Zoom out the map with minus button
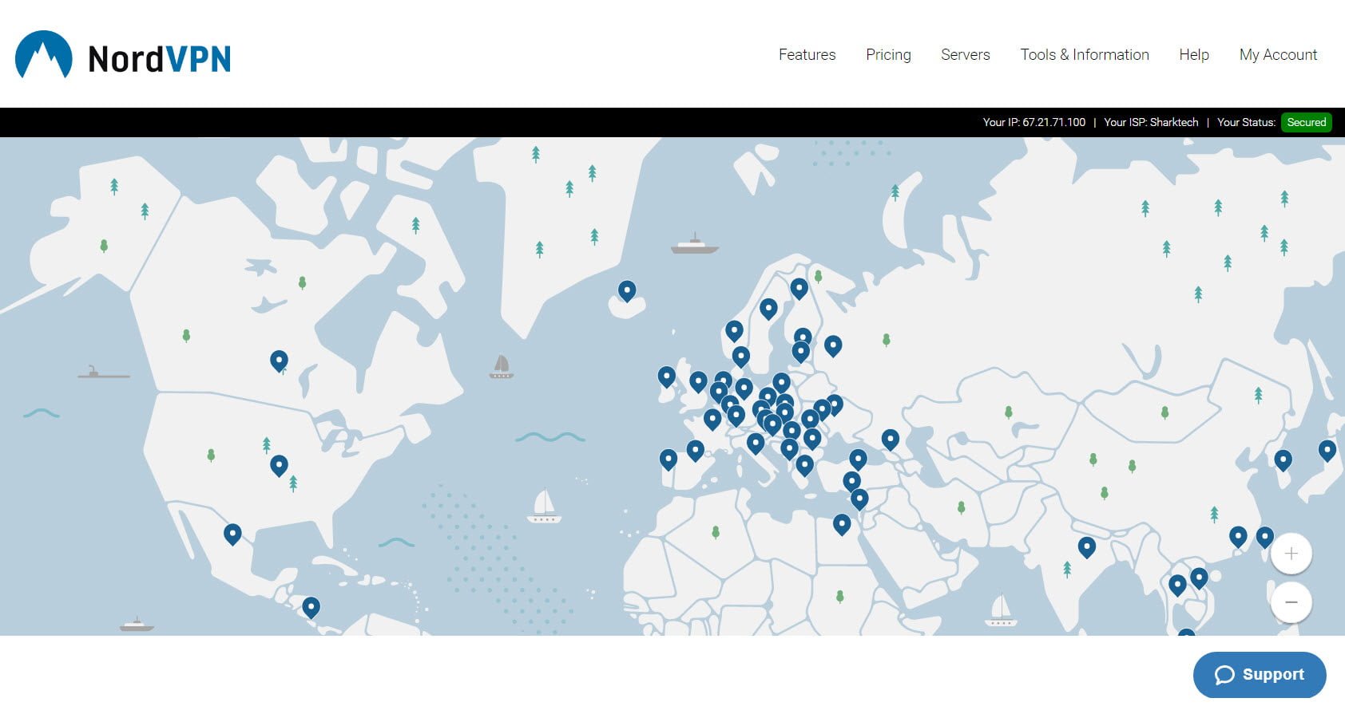1345x706 pixels. click(1291, 602)
